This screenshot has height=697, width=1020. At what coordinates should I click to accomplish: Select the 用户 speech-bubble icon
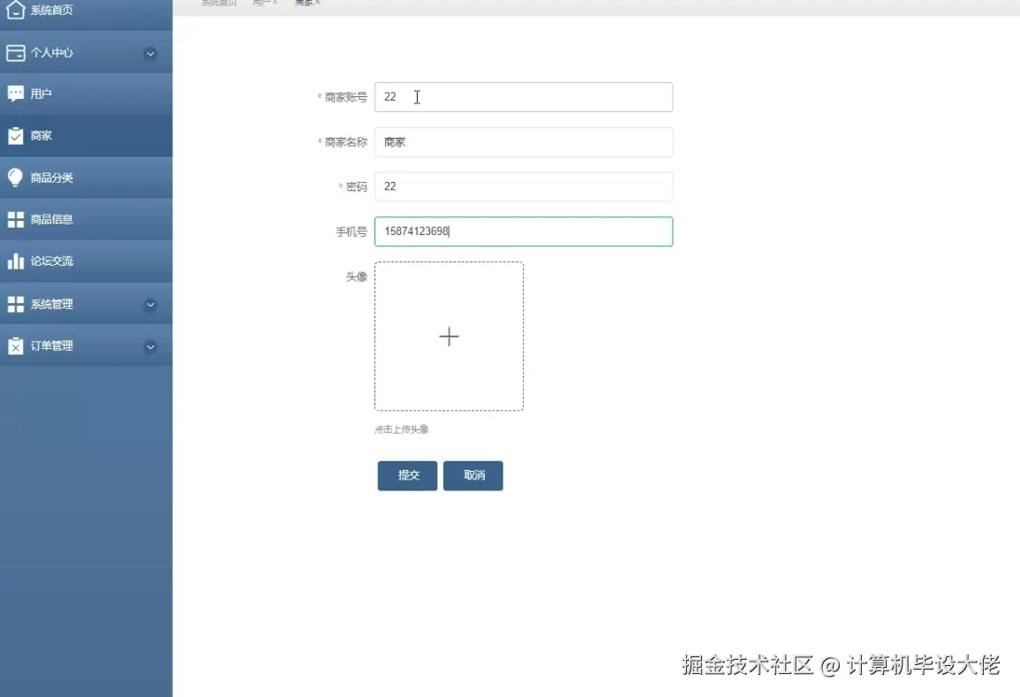[x=14, y=93]
